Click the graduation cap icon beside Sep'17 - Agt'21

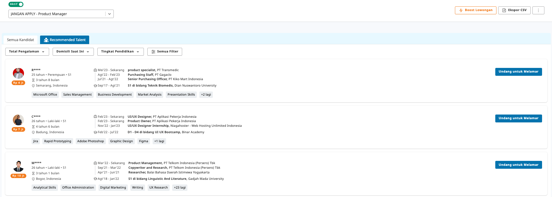95,86
